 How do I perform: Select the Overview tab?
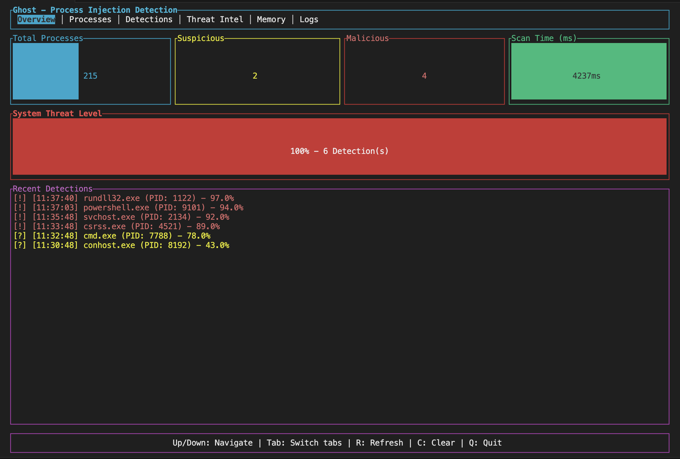click(36, 19)
